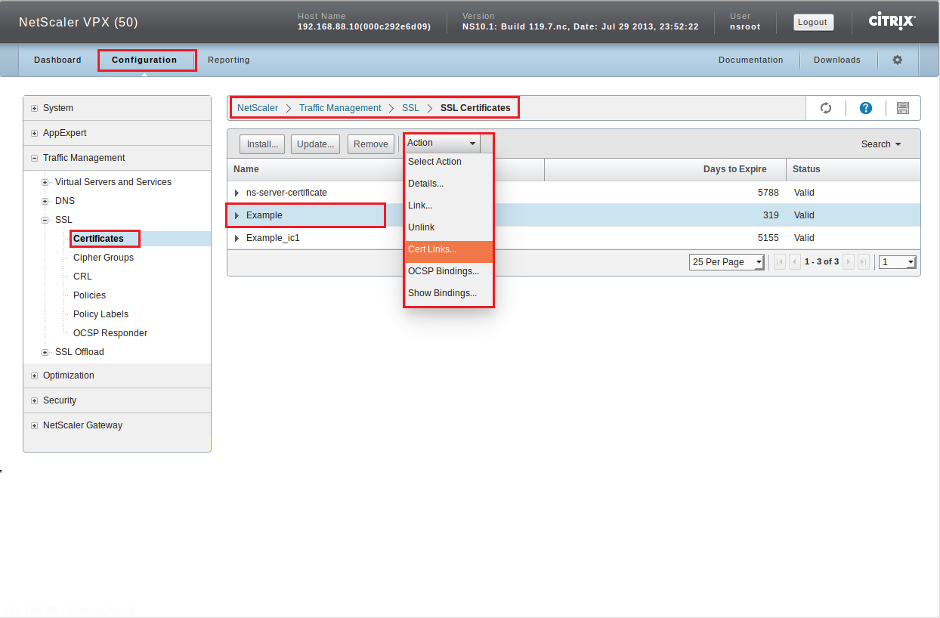Go to first page pagination icon
Image resolution: width=940 pixels, height=618 pixels.
(x=780, y=262)
